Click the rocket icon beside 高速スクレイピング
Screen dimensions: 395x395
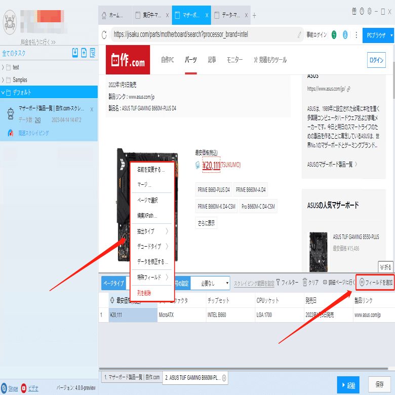click(11, 133)
